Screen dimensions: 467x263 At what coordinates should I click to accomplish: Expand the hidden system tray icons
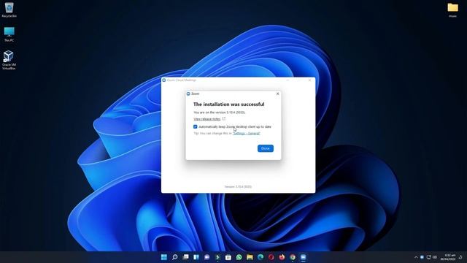point(416,257)
